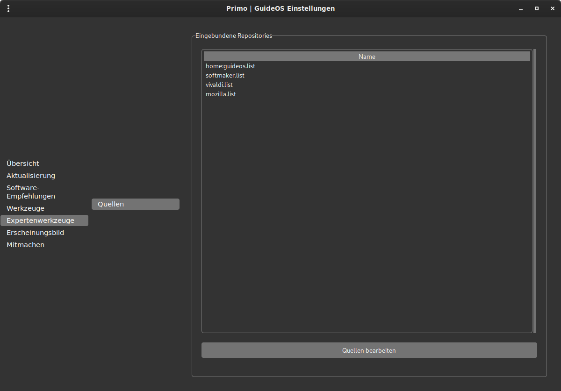Click the Quellen bearbeiten button

point(369,350)
